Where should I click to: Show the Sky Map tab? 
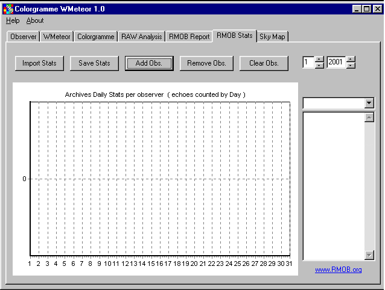[272, 37]
